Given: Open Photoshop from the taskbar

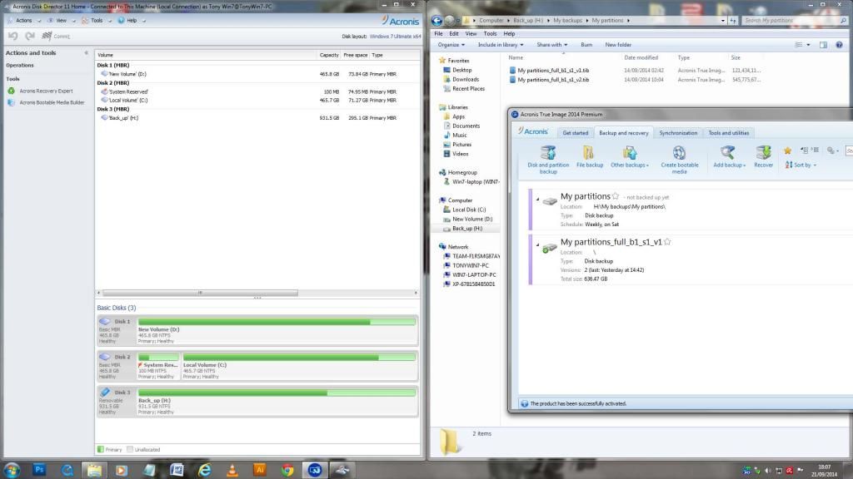Looking at the screenshot, I should [x=39, y=470].
